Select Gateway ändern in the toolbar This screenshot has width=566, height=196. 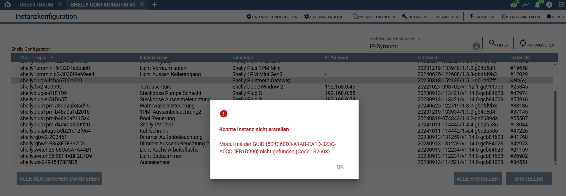click(x=323, y=17)
